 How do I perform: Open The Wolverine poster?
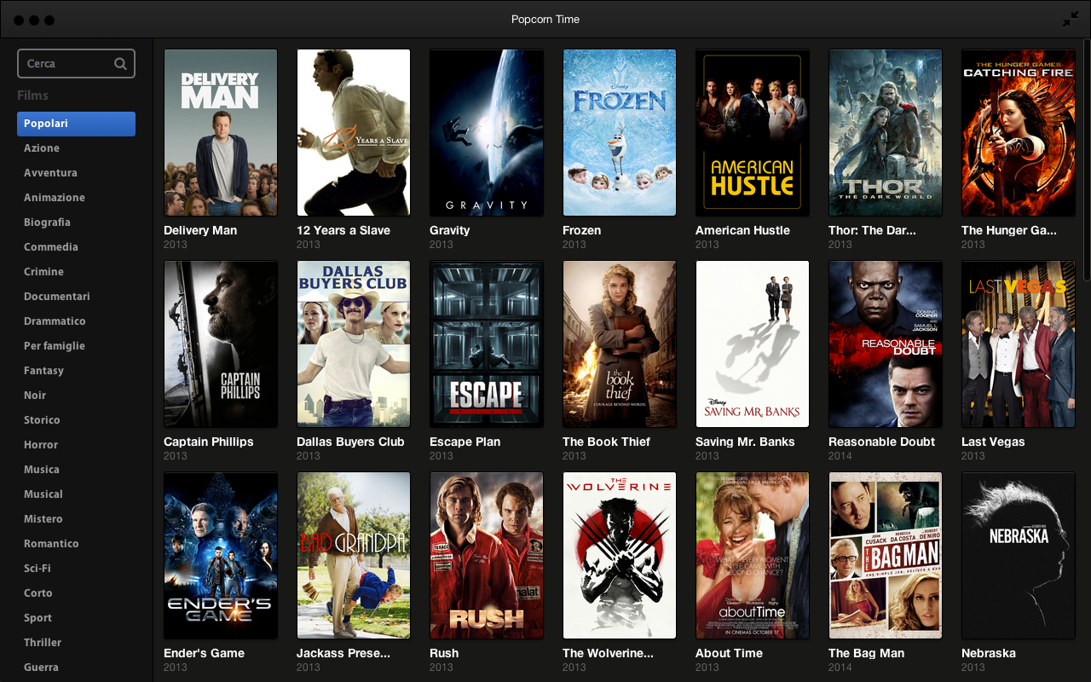click(x=620, y=555)
